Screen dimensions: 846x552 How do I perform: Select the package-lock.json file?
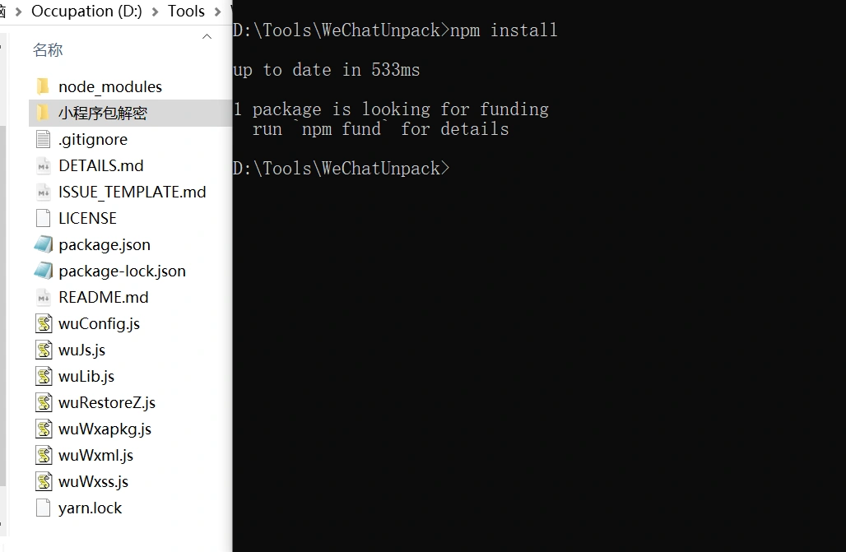pos(122,271)
